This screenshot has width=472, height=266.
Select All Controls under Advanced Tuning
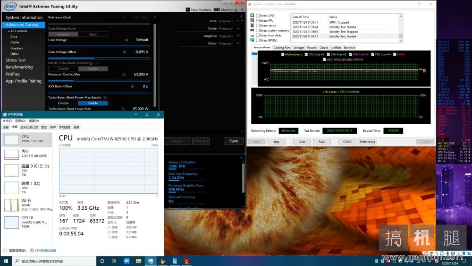point(19,31)
